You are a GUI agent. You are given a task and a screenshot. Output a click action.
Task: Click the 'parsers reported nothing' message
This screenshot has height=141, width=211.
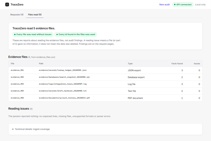tap(59, 116)
